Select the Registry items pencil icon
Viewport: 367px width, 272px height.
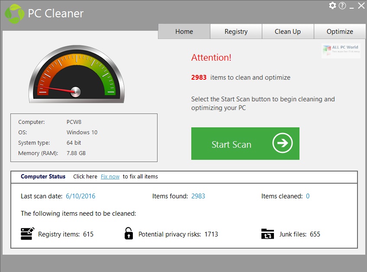[x=27, y=234]
